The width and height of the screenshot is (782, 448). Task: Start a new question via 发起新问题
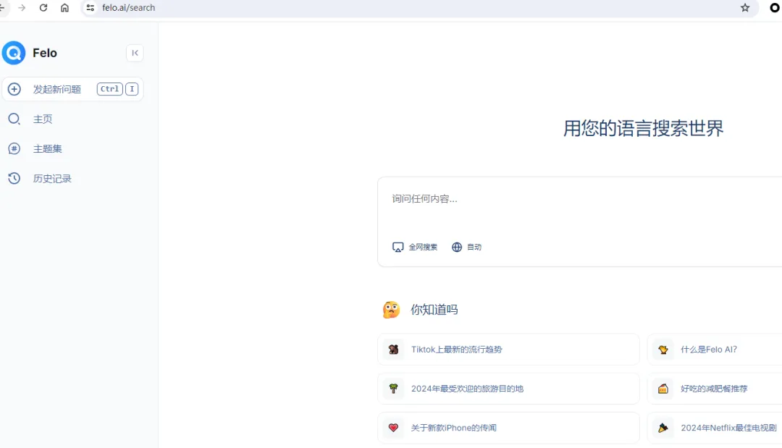tap(73, 89)
